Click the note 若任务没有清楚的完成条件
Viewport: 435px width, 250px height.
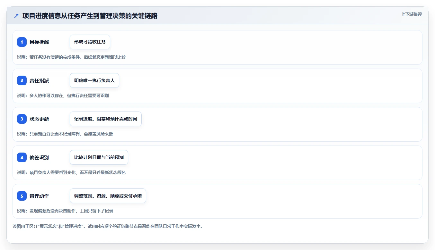tap(71, 57)
